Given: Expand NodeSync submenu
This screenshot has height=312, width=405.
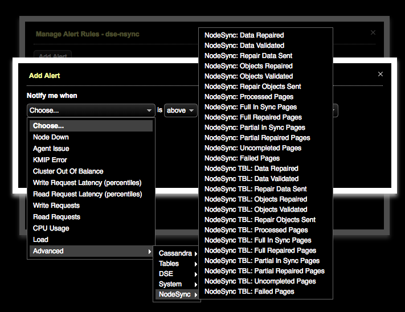Looking at the screenshot, I should [177, 294].
